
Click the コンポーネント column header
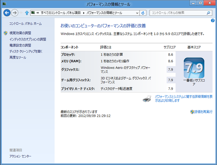click(70, 47)
